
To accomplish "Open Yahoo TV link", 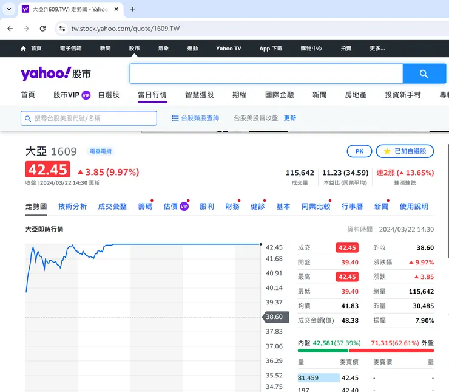I will tap(229, 49).
